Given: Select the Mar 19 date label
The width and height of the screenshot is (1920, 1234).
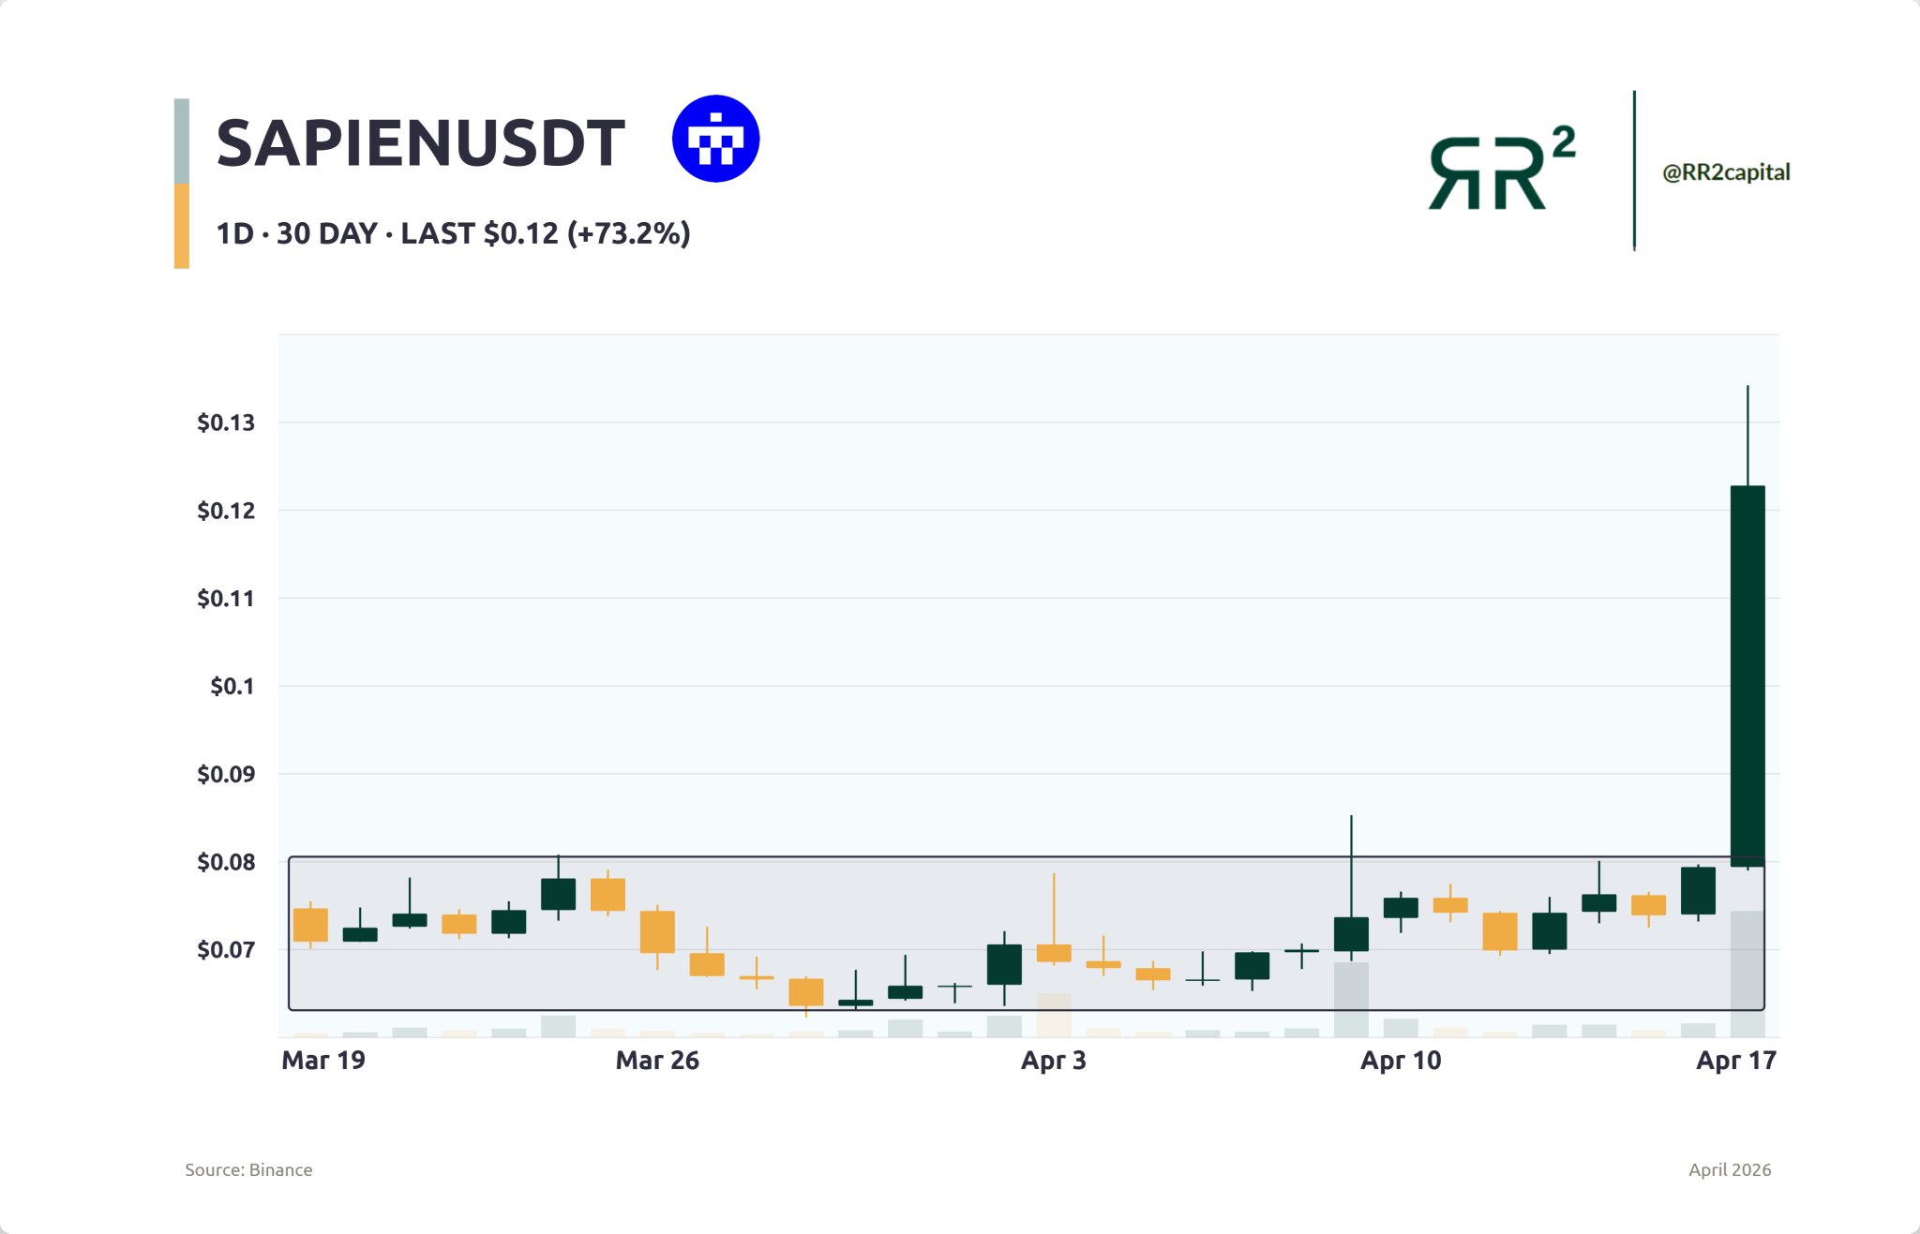Looking at the screenshot, I should 322,1061.
